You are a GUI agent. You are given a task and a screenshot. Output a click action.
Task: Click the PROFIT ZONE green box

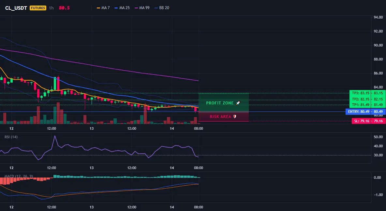[224, 102]
